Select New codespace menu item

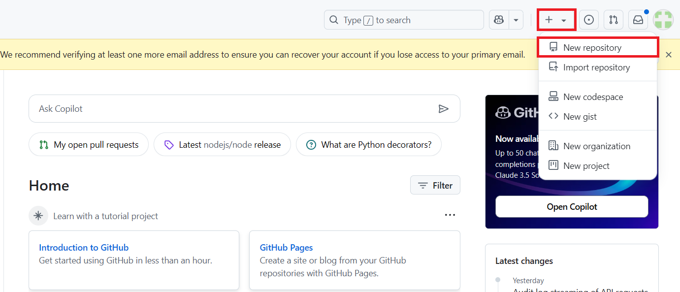[593, 97]
